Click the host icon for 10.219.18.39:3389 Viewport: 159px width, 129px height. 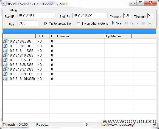5,74
